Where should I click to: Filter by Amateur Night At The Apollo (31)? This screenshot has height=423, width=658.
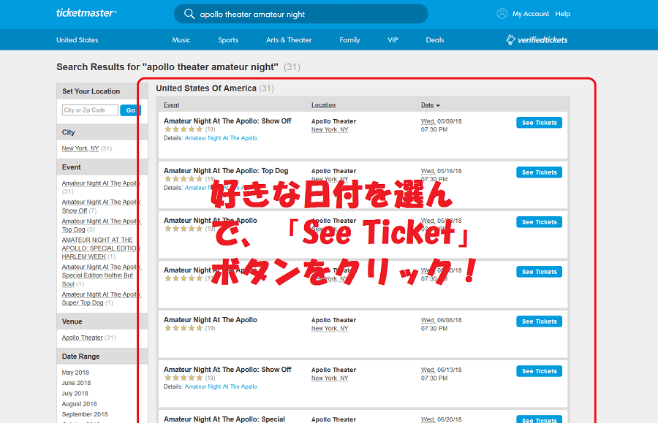(99, 183)
